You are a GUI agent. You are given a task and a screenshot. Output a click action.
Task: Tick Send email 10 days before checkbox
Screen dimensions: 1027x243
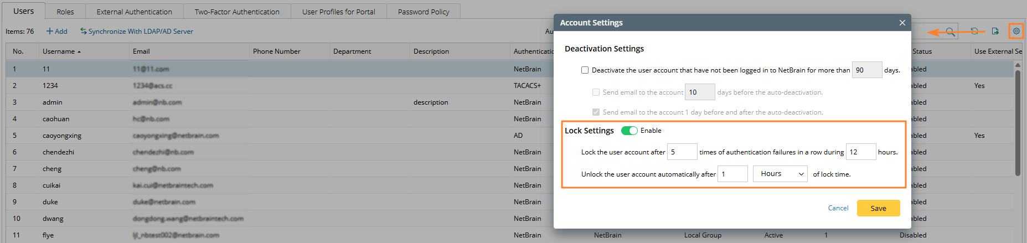(x=596, y=92)
